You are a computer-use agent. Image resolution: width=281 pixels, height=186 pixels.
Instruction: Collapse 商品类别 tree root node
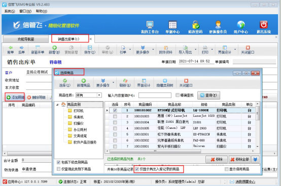point(57,105)
